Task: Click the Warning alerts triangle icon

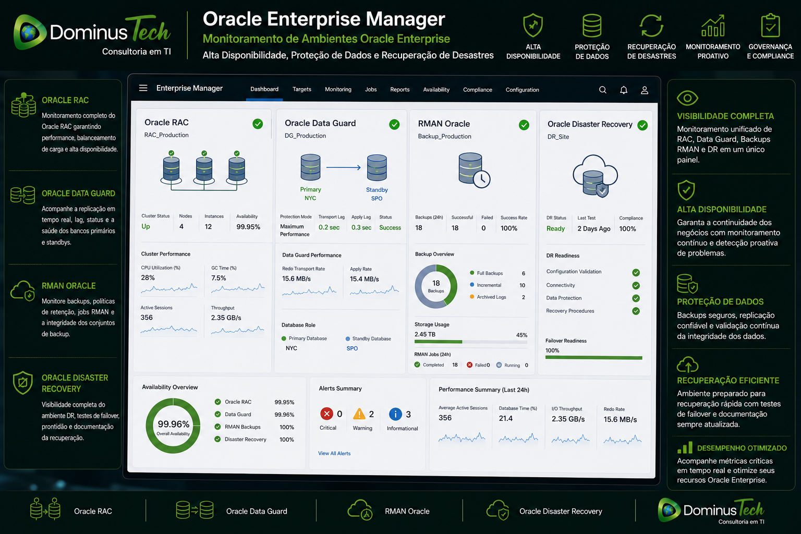Action: pos(359,414)
